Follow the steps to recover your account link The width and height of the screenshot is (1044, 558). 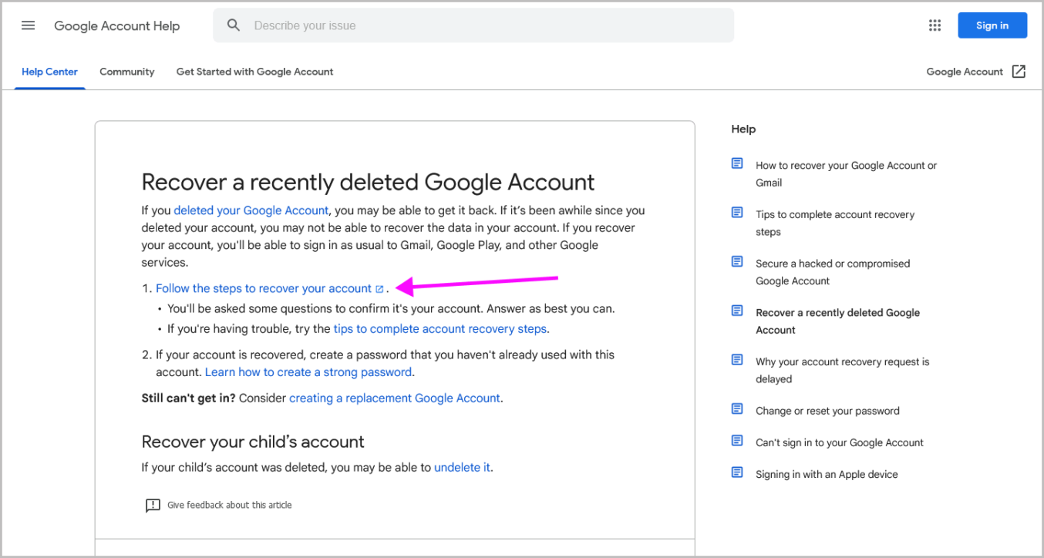pyautogui.click(x=264, y=288)
